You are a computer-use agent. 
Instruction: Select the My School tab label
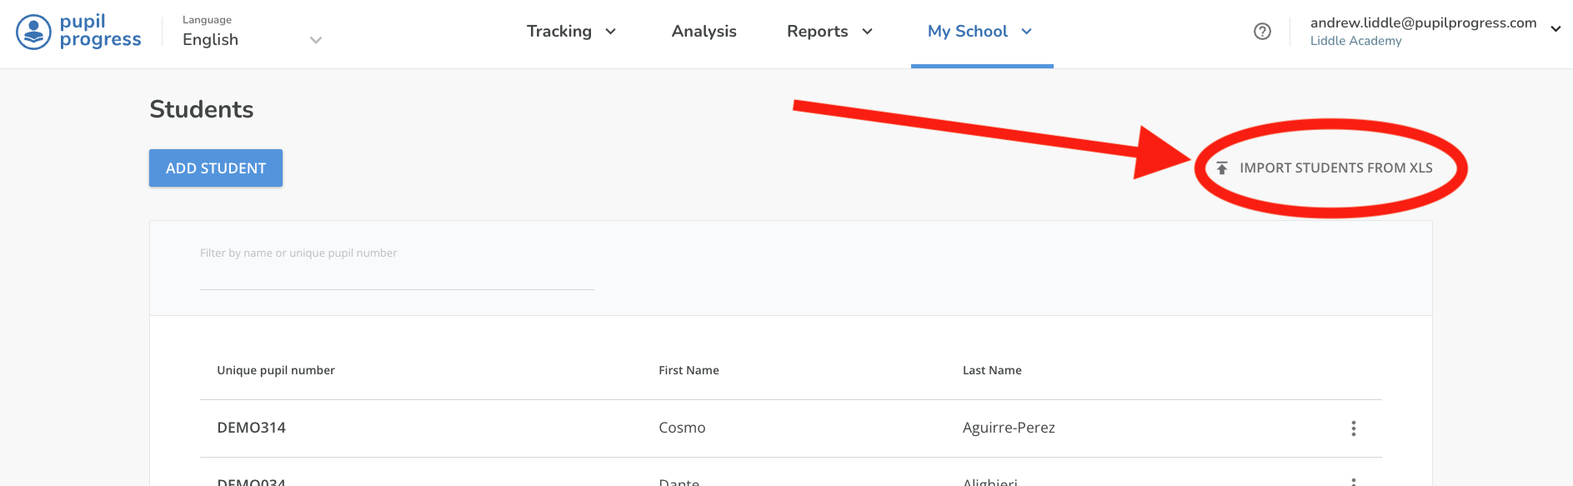pyautogui.click(x=967, y=32)
